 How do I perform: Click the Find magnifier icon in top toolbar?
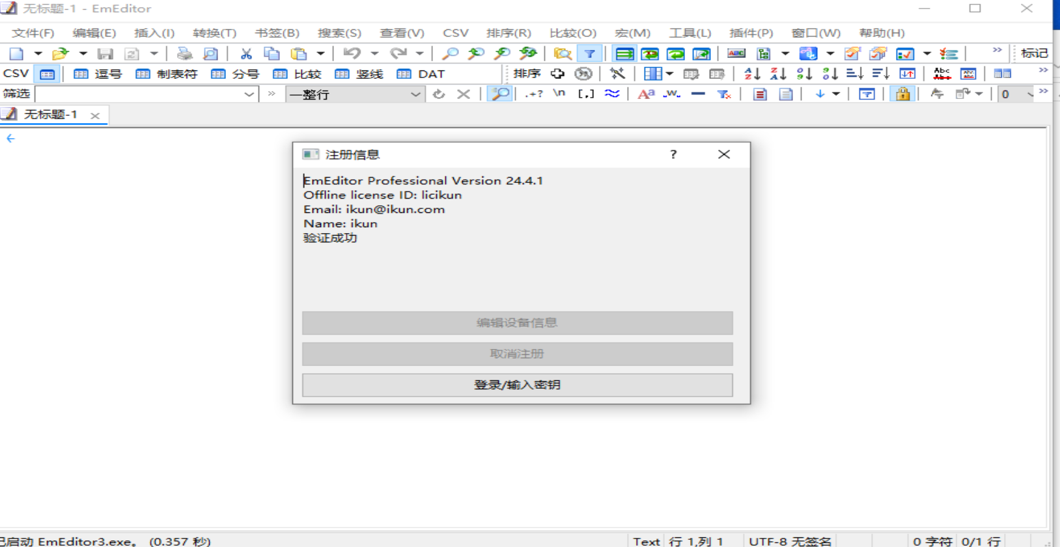click(x=450, y=53)
